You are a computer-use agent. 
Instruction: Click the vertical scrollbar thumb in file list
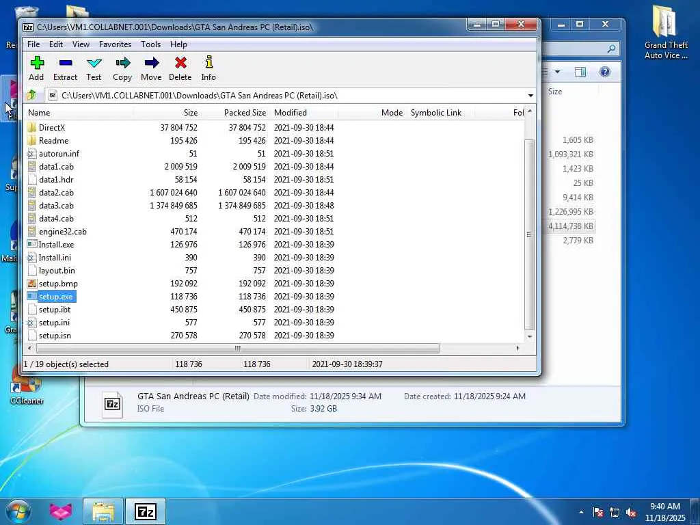[x=530, y=234]
